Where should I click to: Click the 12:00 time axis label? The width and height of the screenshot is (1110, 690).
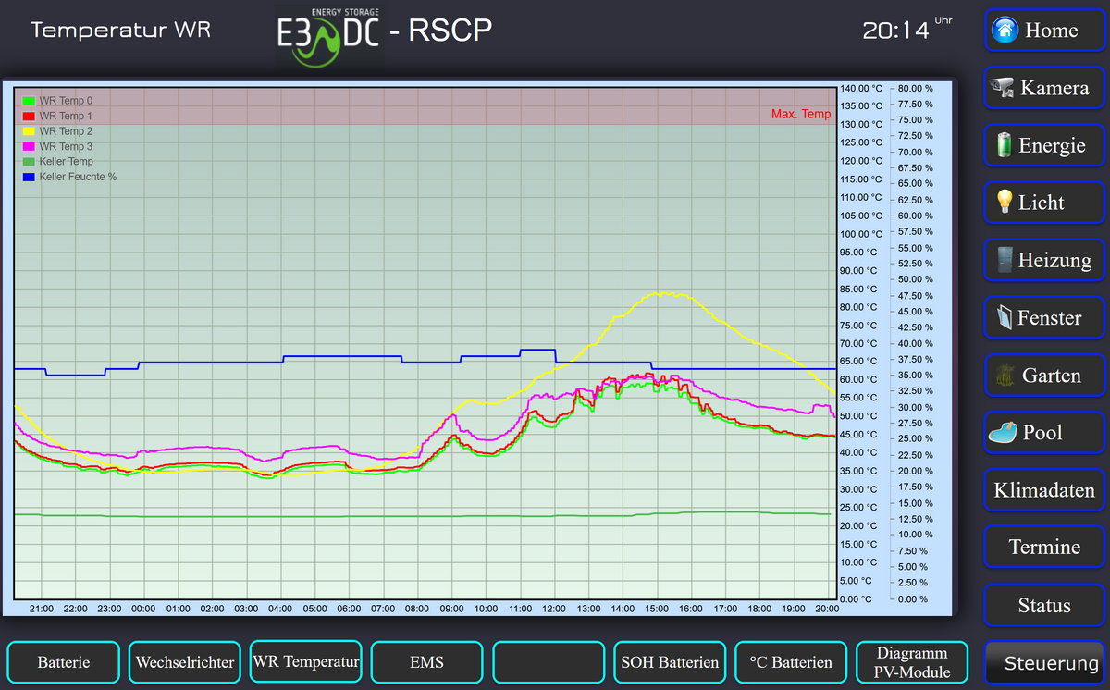(x=554, y=610)
